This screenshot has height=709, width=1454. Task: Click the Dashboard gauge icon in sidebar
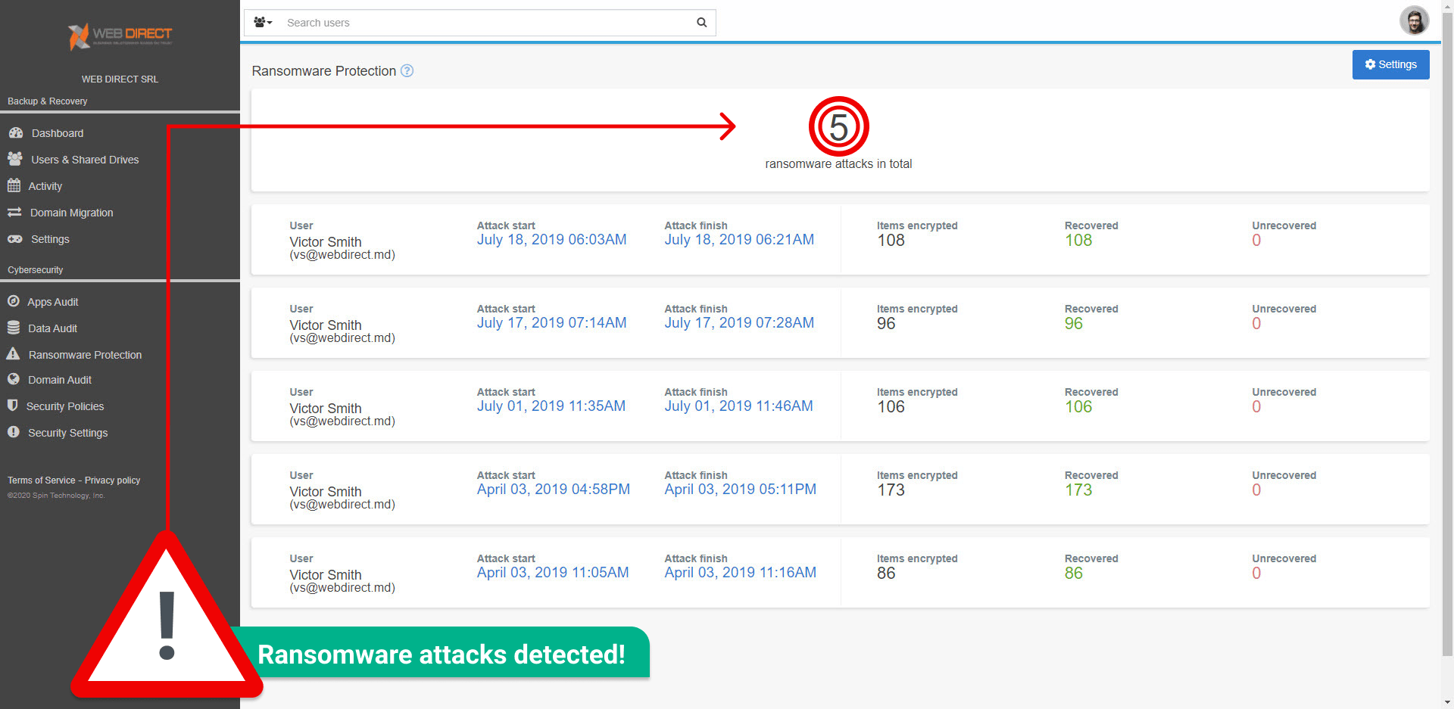coord(15,133)
